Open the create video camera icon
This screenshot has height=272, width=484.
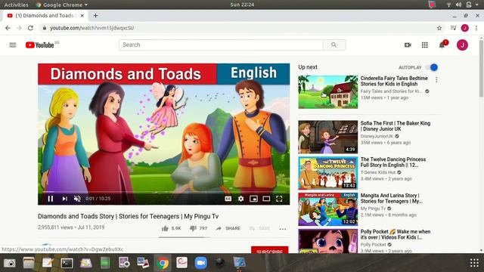tap(408, 45)
